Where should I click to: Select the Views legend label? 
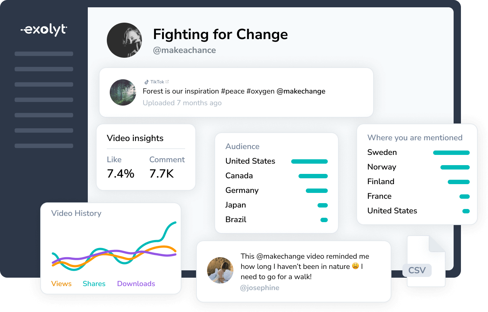click(x=61, y=284)
